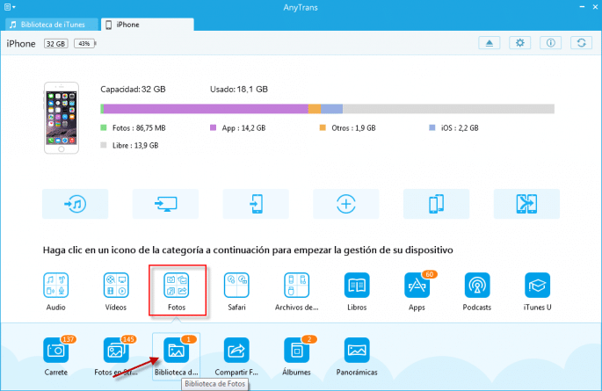
Task: Open Compartir Fotos icon
Action: 236,351
